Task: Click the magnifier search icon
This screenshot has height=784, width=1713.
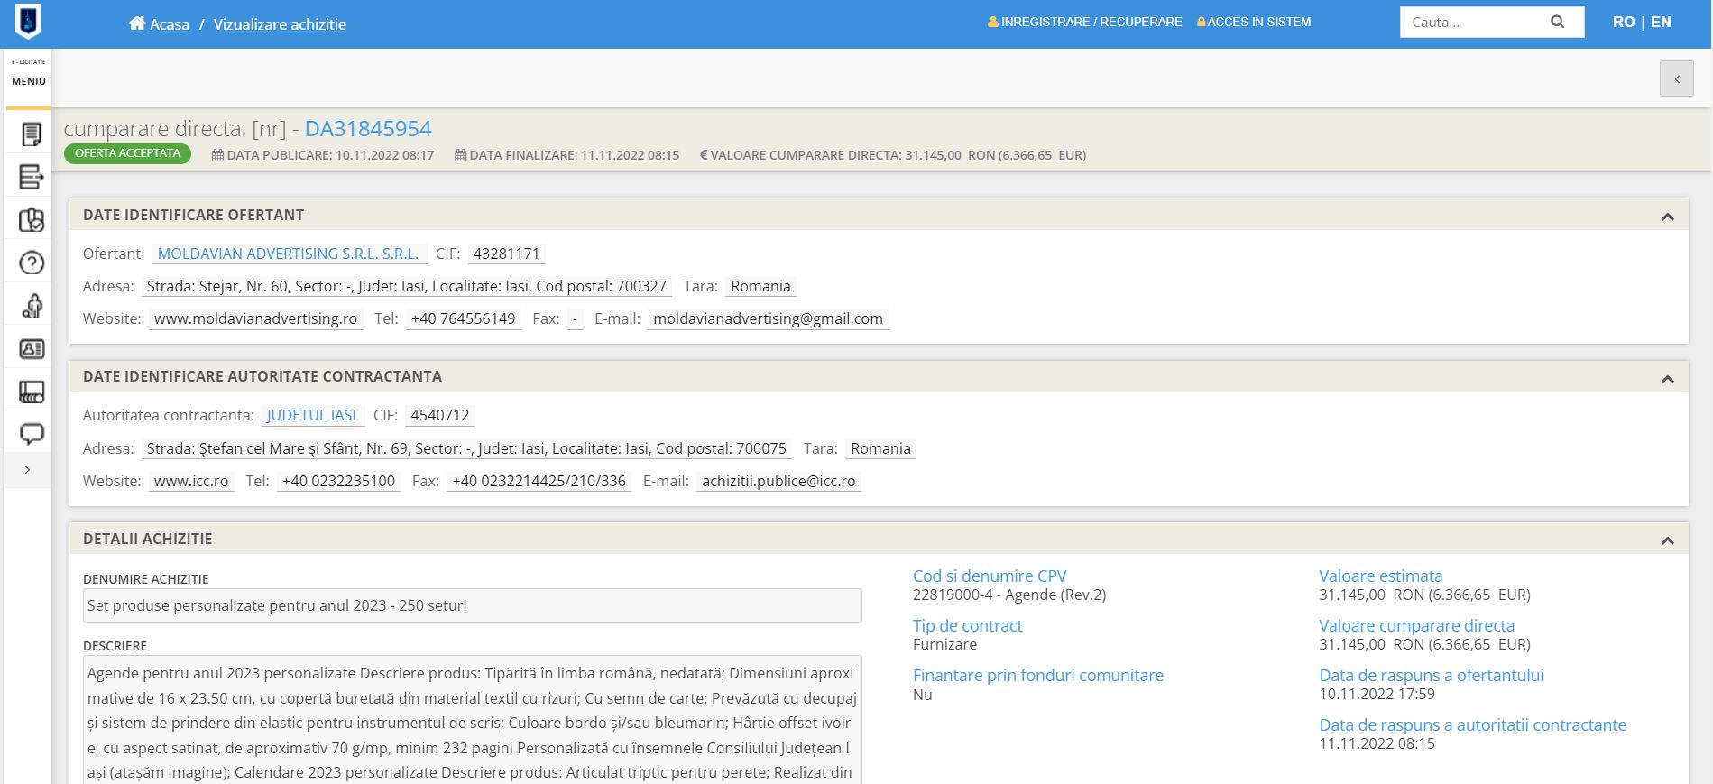Action: [x=1557, y=22]
